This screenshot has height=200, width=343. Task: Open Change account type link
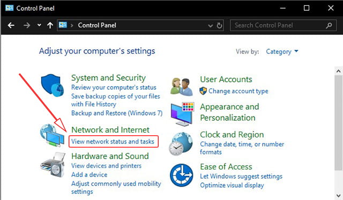238,91
